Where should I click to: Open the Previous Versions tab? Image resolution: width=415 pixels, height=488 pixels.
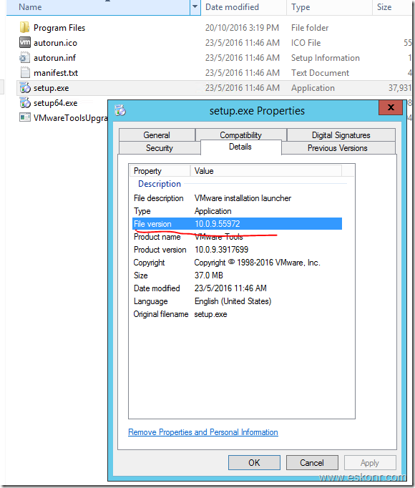(x=338, y=148)
